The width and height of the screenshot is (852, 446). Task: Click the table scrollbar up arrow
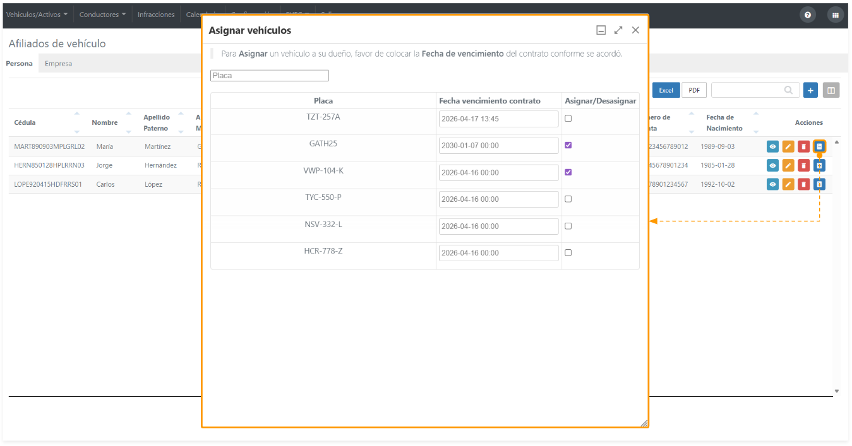coord(837,142)
